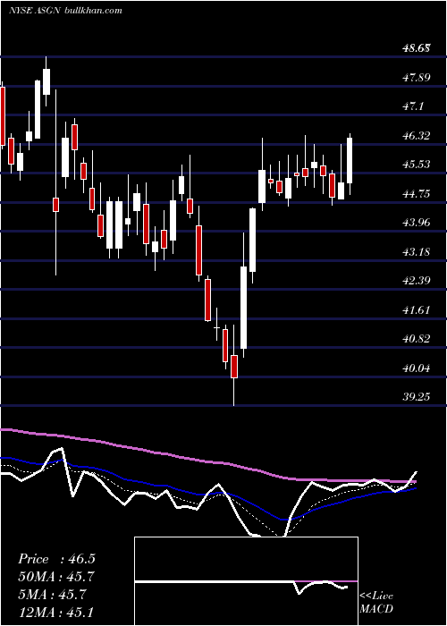Click the 39.25 price axis label
This screenshot has height=626, width=447.
pyautogui.click(x=417, y=397)
